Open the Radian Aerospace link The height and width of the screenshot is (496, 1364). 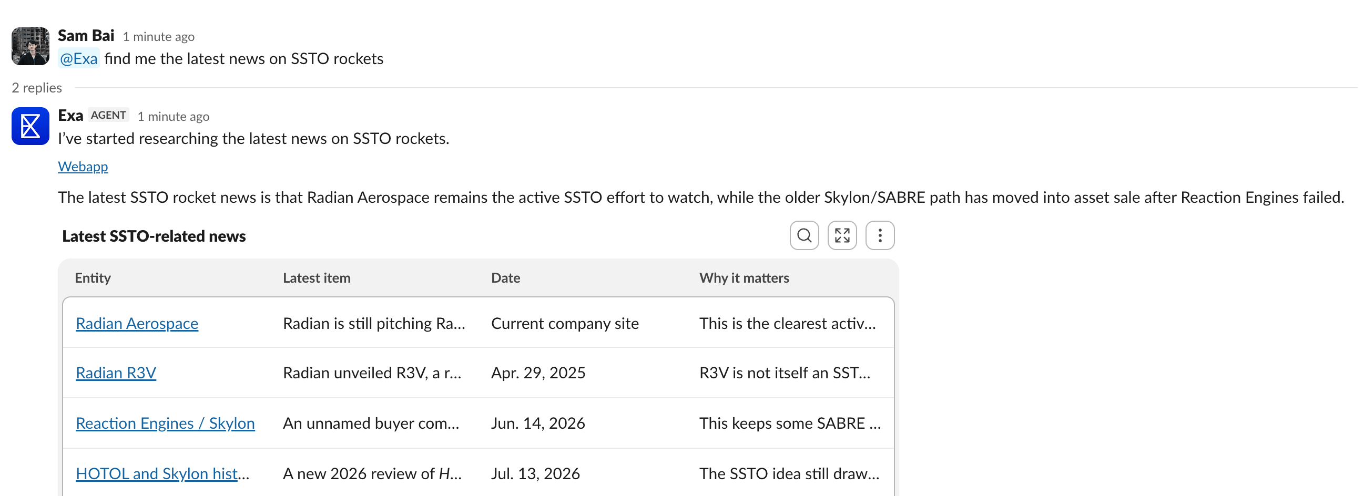tap(137, 323)
